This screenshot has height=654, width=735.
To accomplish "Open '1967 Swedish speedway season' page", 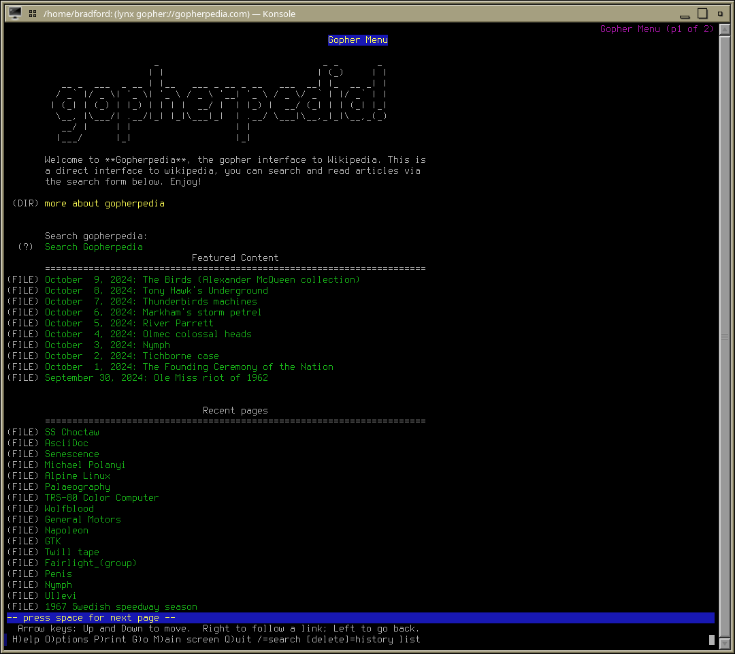I will pyautogui.click(x=121, y=606).
